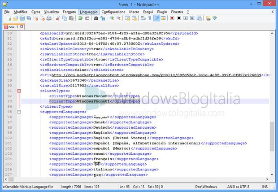This screenshot has height=192, width=278.
Task: Click 'WindowsPhone80' on line 92
Action: point(93,96)
